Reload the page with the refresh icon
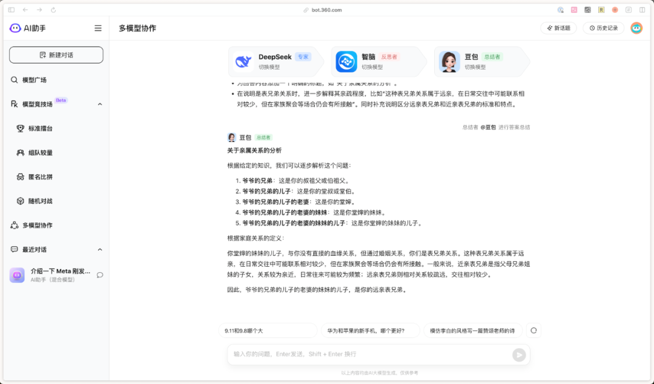 (x=53, y=10)
